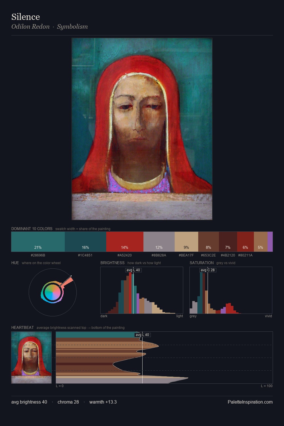Click the small painting thumbnail beside the Heartbeat chart
Viewport: 284px width, 426px height.
[x=32, y=358]
